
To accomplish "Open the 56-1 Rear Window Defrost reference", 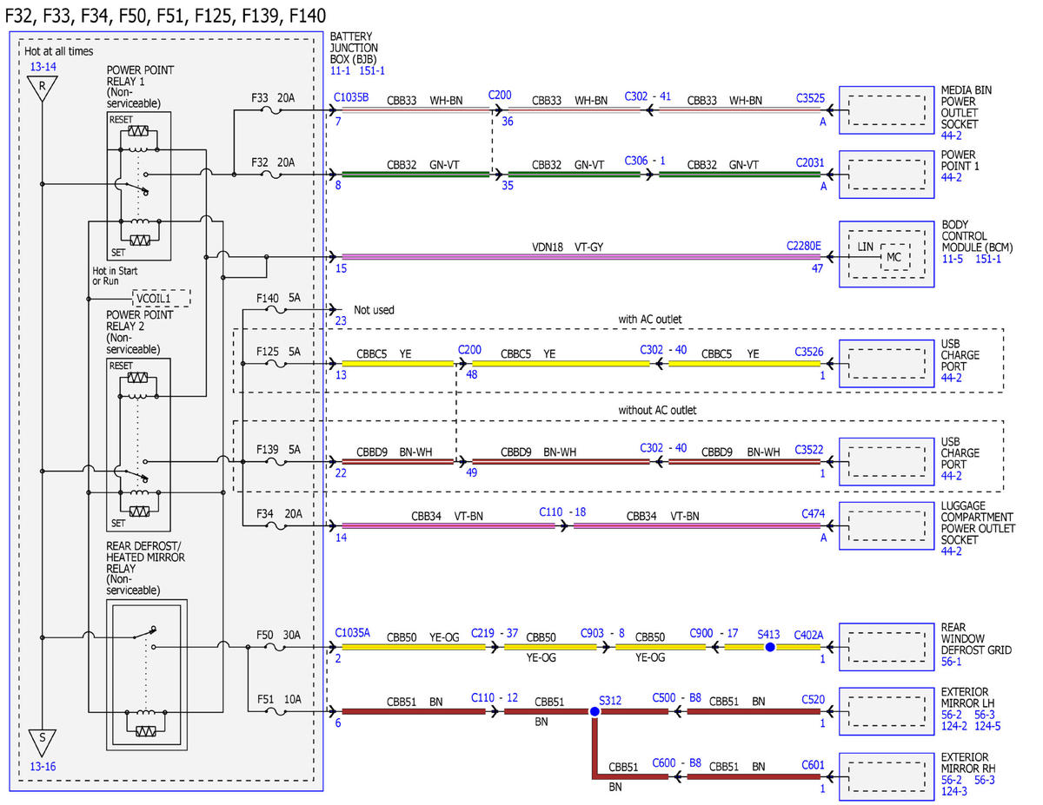I will [x=952, y=662].
